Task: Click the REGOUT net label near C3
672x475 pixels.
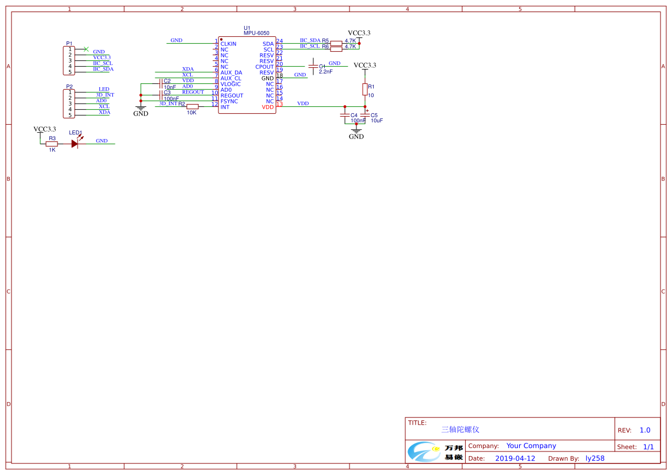Action: 193,92
